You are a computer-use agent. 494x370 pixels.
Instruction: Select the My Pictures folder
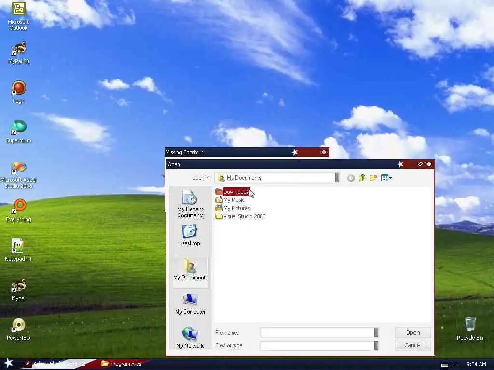tap(233, 208)
